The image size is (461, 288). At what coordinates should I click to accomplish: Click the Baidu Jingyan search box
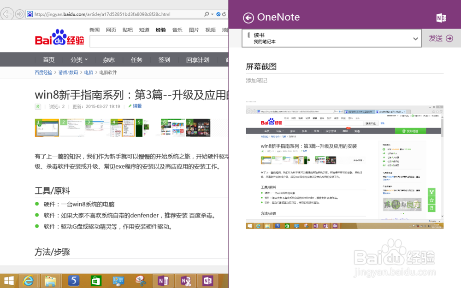coord(159,42)
